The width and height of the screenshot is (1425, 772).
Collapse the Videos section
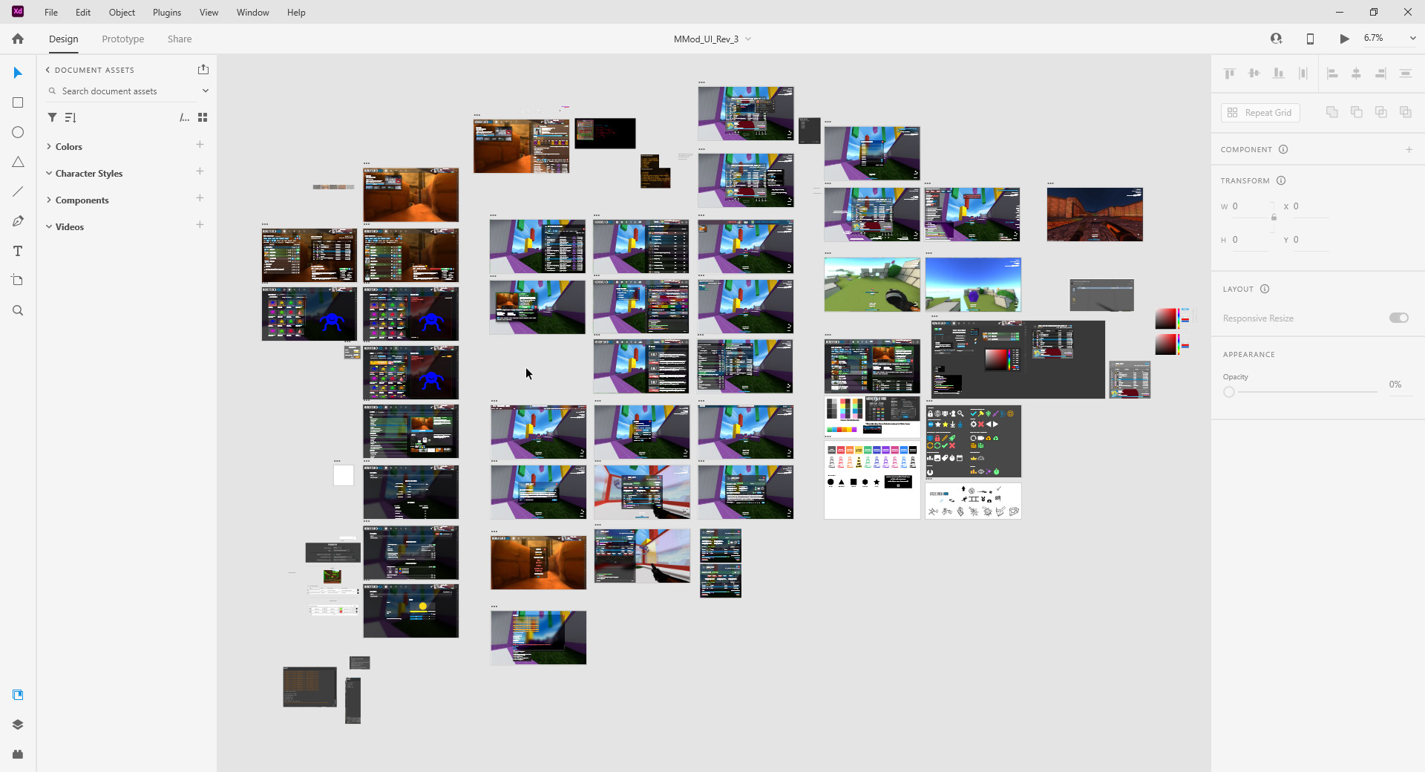pos(49,226)
